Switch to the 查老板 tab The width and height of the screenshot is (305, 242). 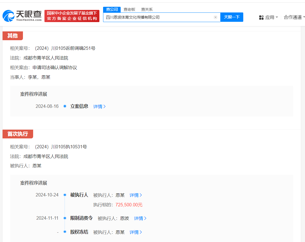tap(129, 9)
